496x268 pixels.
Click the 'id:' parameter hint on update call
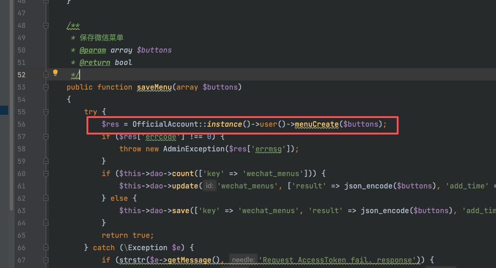210,186
